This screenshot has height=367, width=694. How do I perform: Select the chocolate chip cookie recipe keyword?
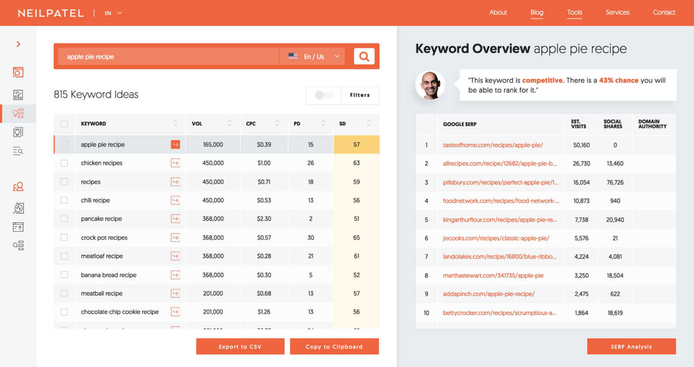[120, 312]
